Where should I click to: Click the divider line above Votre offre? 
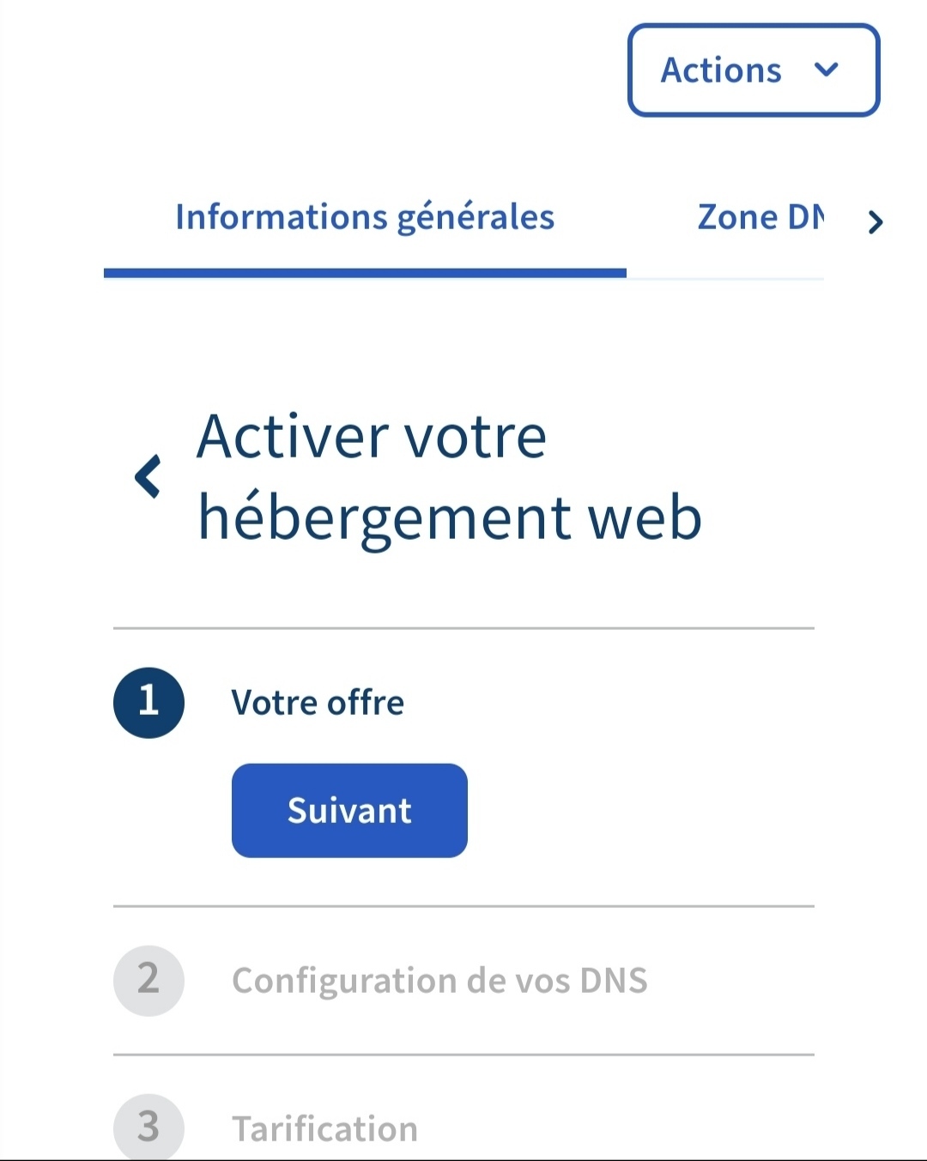click(463, 628)
